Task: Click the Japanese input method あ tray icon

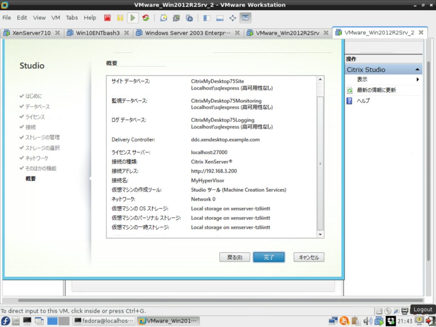Action: (x=344, y=321)
